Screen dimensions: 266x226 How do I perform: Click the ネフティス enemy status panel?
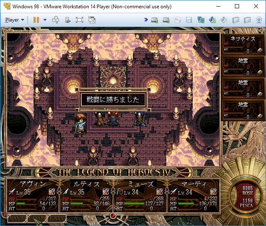click(243, 45)
